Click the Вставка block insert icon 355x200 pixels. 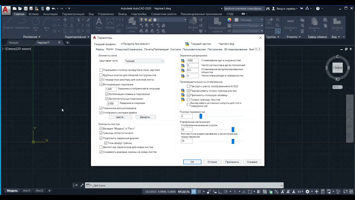(193, 23)
